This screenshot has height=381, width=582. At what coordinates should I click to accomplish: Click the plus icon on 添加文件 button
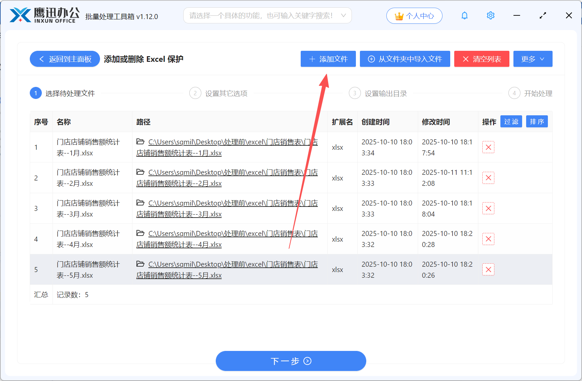312,59
